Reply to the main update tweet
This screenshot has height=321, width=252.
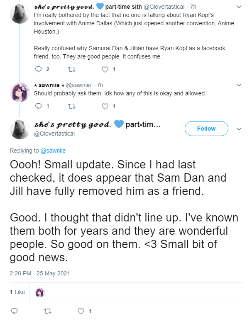pos(14,311)
